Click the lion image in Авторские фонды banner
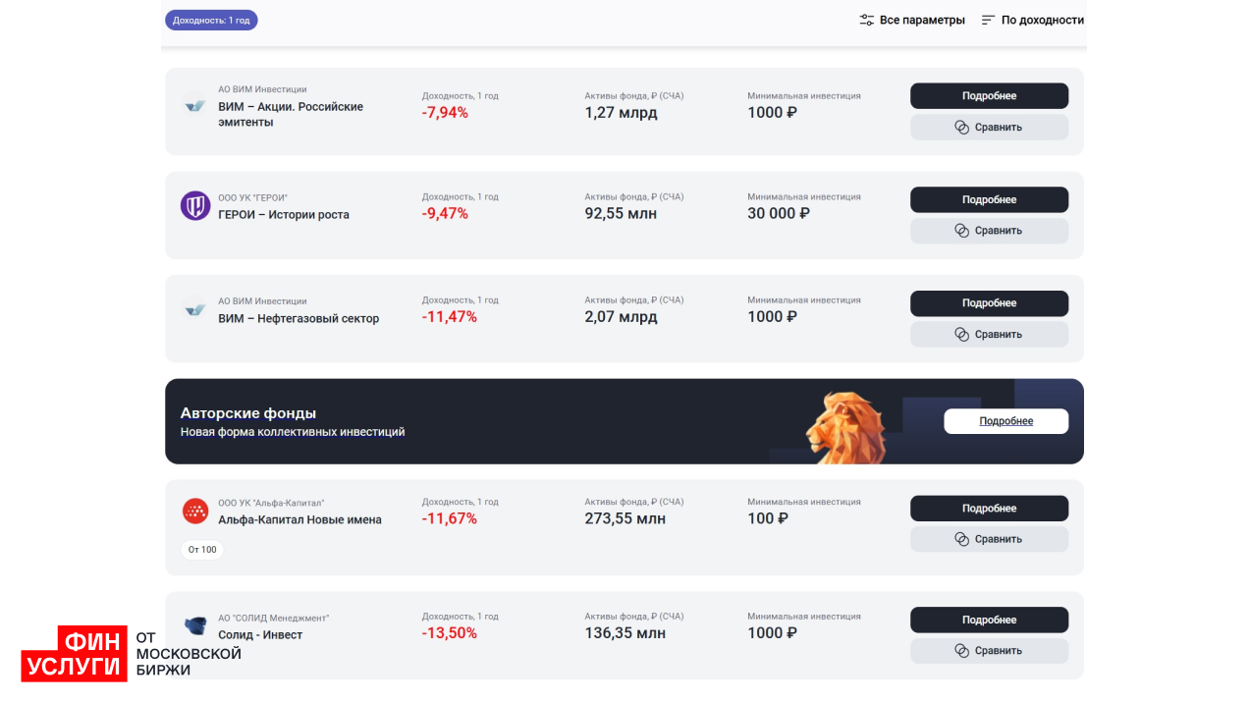The height and width of the screenshot is (703, 1249). pyautogui.click(x=844, y=427)
